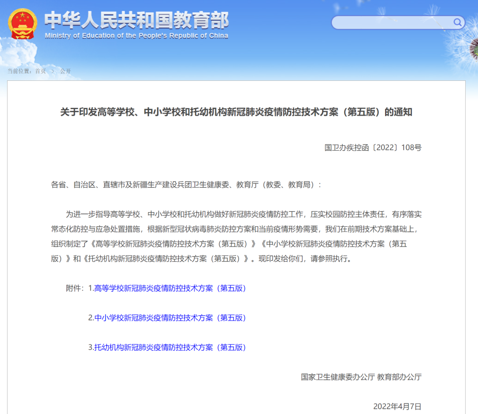This screenshot has width=478, height=414.
Task: Go to 首页 in the breadcrumb
Action: pos(40,71)
